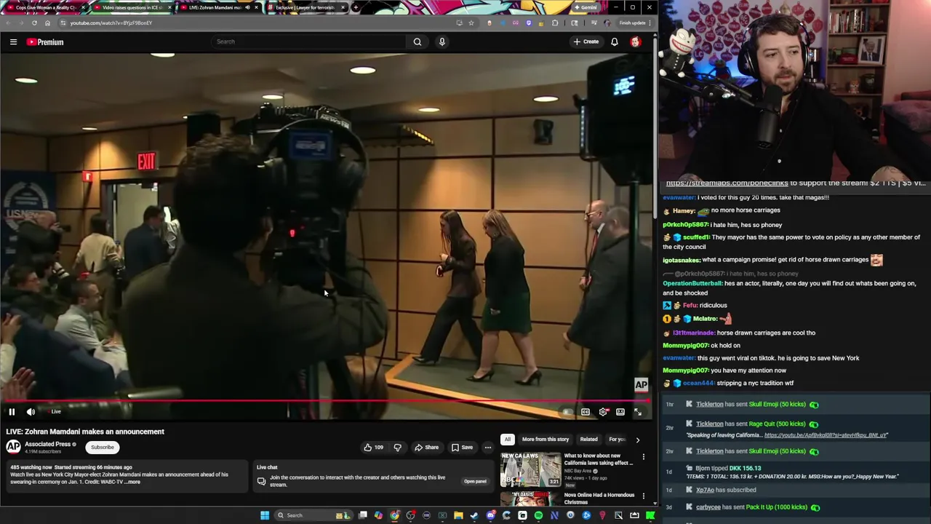
Task: Jump to the Live indicator
Action: point(55,412)
